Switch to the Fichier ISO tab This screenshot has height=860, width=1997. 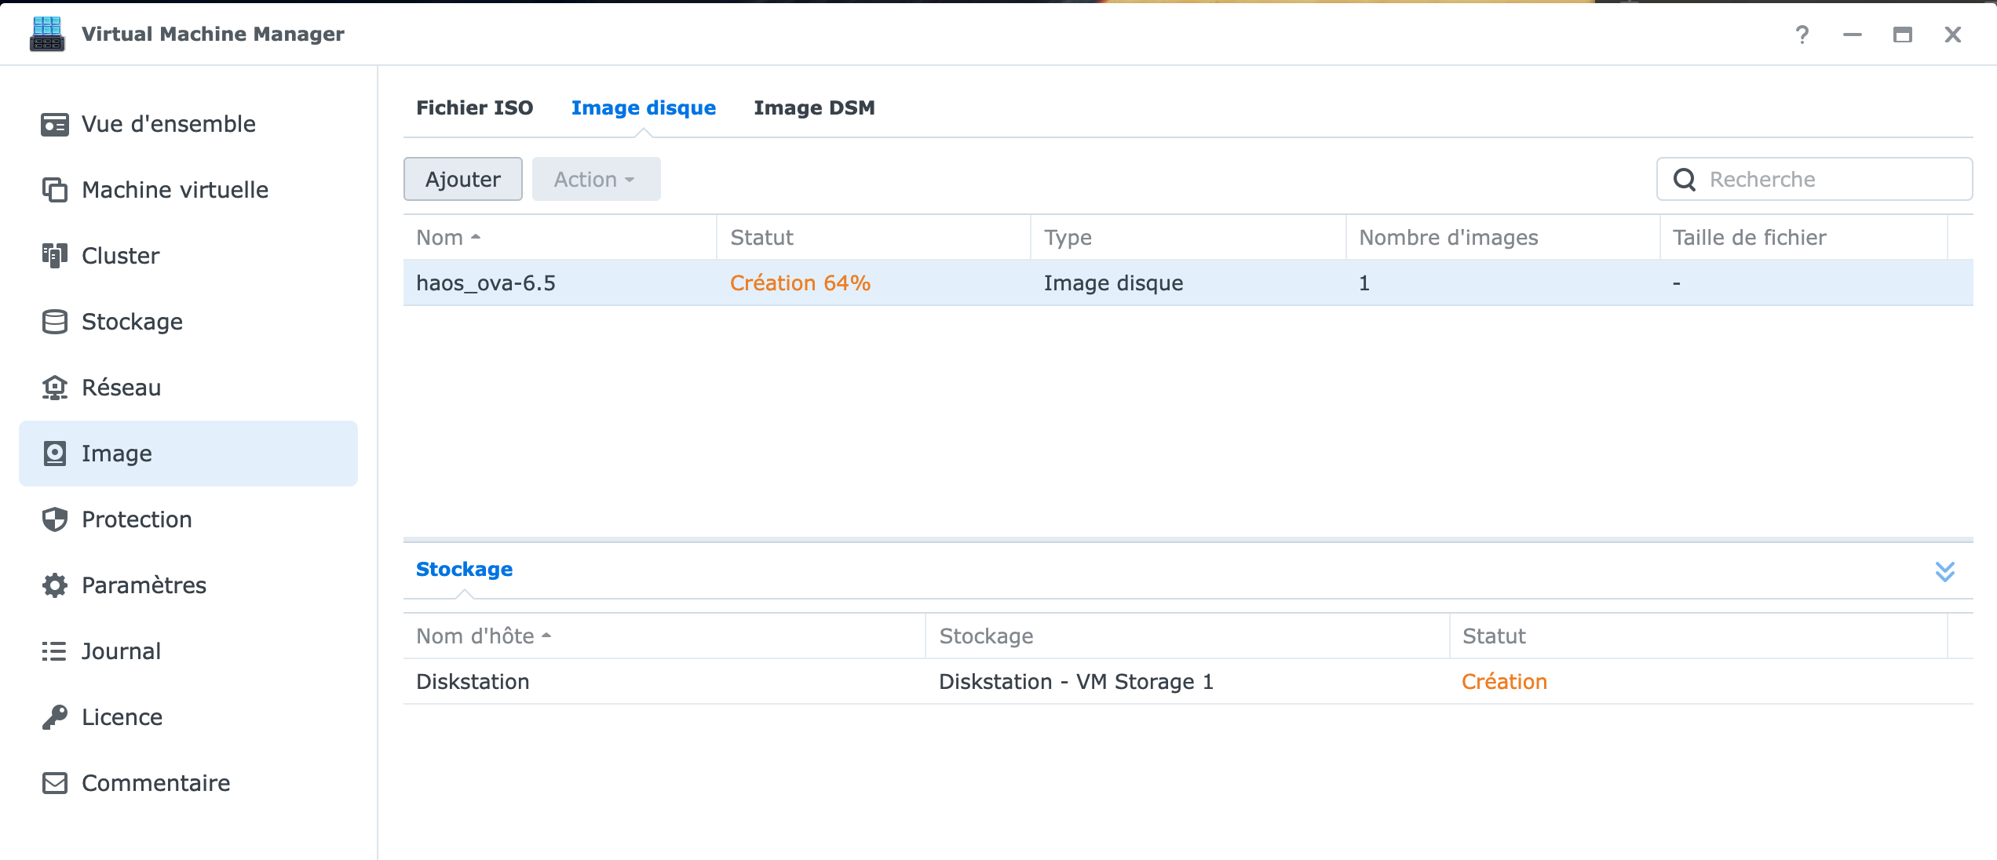[475, 107]
